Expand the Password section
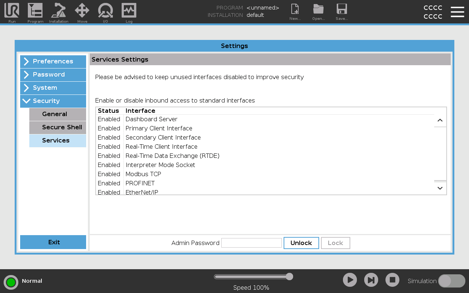Viewport: 469px width, 293px height. coord(53,75)
